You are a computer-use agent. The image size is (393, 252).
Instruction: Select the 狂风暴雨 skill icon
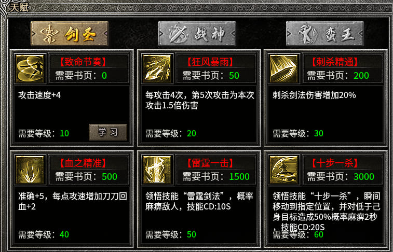point(157,68)
